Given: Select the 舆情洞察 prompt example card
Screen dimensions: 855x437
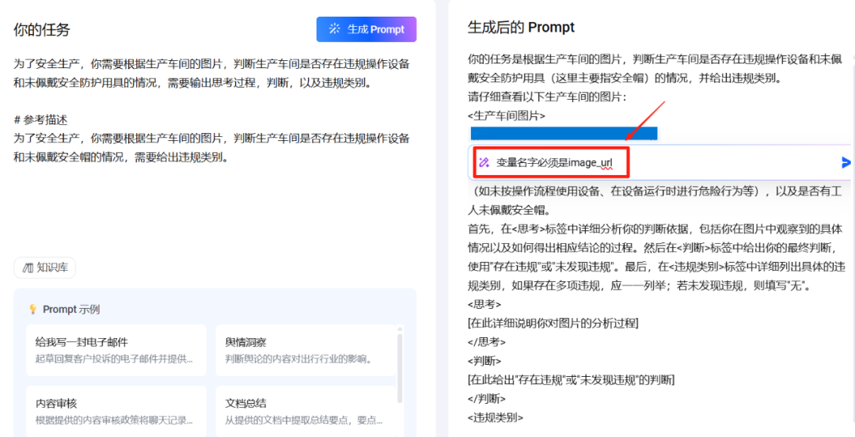Looking at the screenshot, I should tap(306, 350).
